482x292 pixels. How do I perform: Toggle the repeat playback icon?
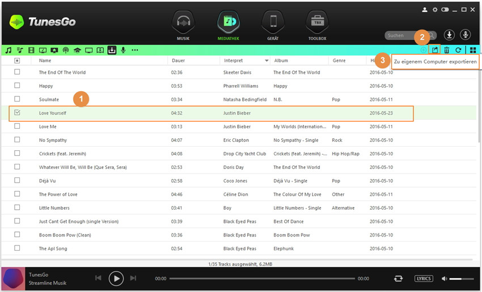pyautogui.click(x=399, y=278)
